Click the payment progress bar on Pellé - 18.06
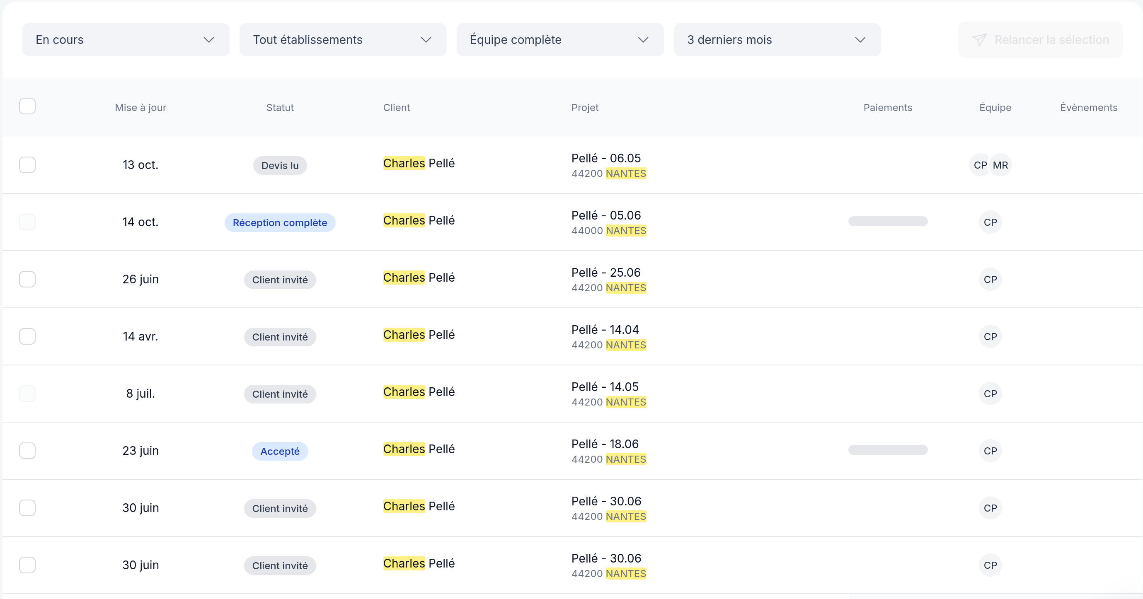This screenshot has height=599, width=1143. tap(887, 450)
